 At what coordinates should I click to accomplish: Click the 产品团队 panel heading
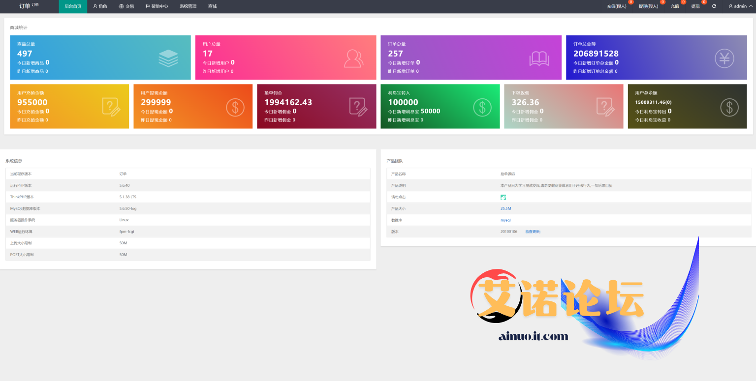tap(395, 161)
